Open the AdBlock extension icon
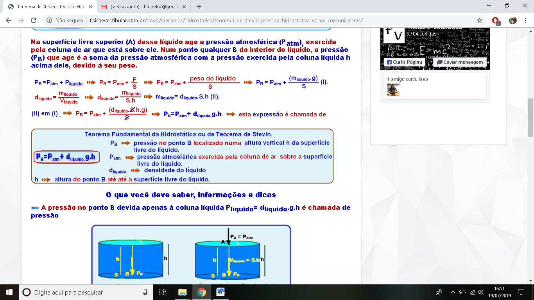 point(496,21)
